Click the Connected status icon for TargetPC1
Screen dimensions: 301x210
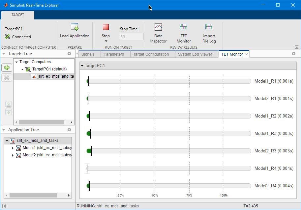[x=8, y=37]
